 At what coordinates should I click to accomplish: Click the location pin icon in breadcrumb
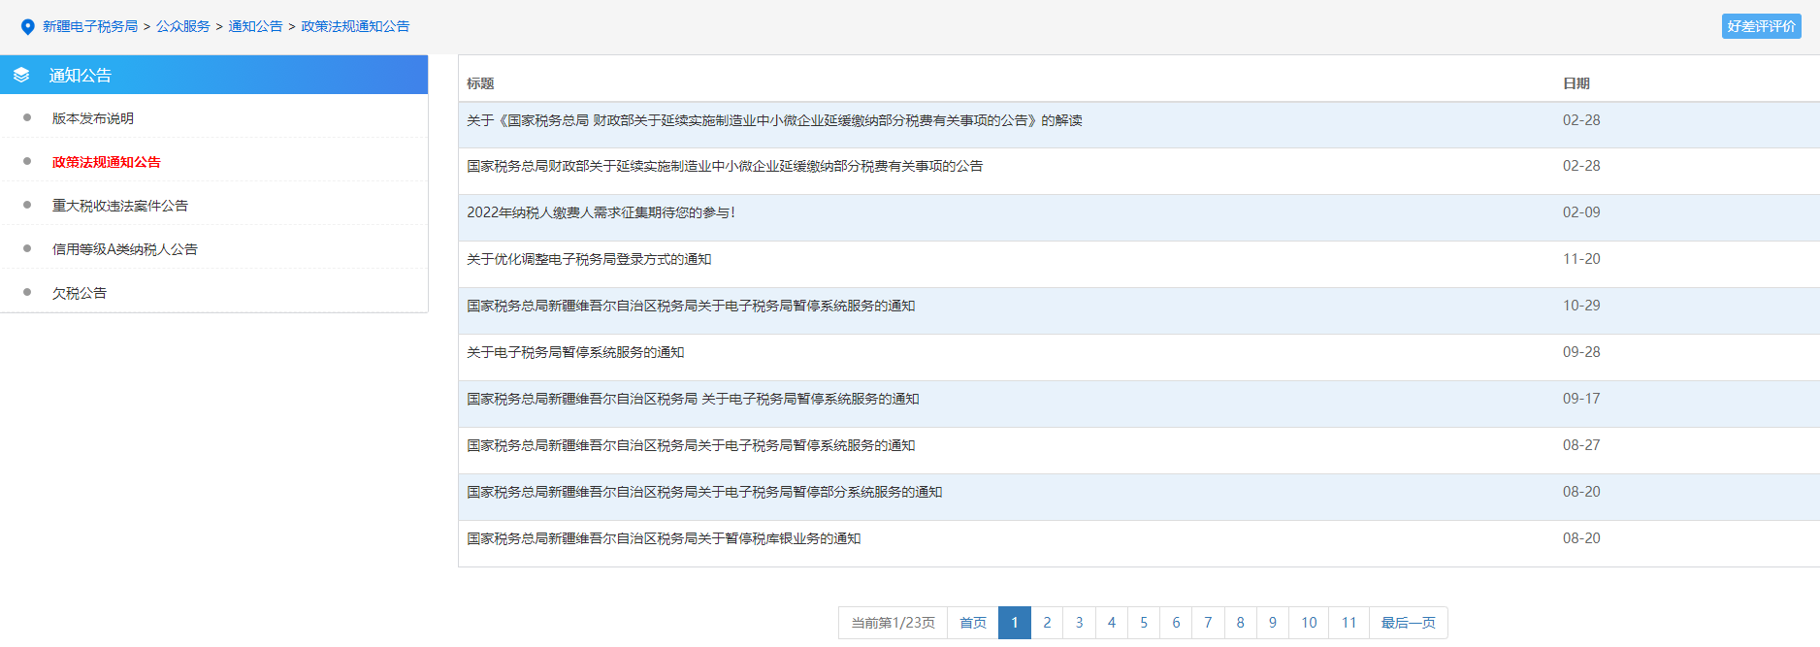pyautogui.click(x=28, y=27)
